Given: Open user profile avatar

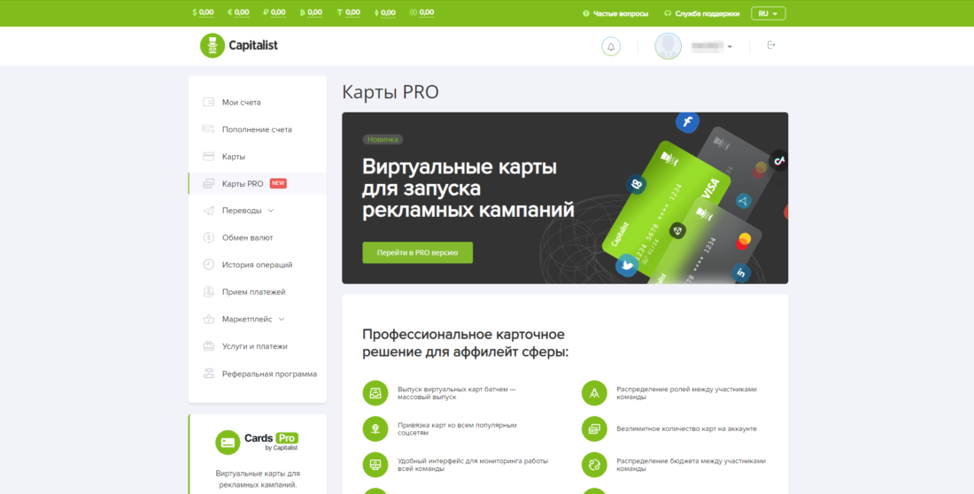Looking at the screenshot, I should tap(669, 46).
